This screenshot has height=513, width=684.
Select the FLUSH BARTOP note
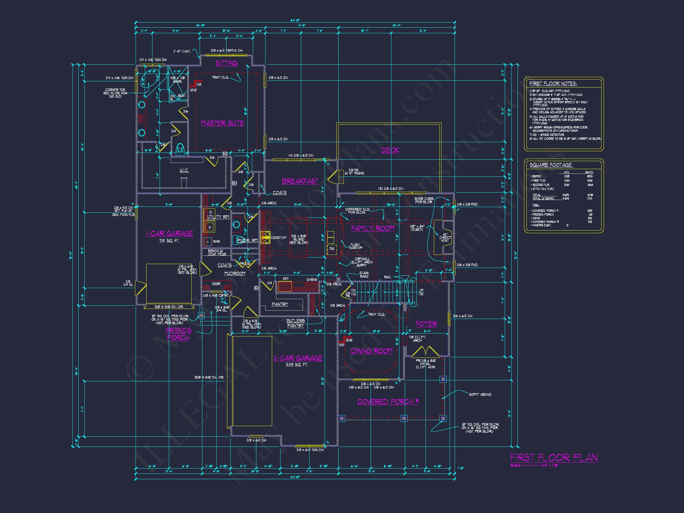click(x=355, y=246)
